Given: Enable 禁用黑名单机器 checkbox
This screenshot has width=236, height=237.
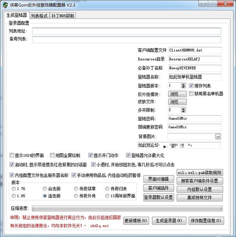Looking at the screenshot, I should pyautogui.click(x=191, y=93).
